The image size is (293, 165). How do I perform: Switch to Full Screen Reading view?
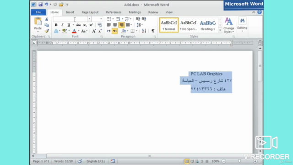(192, 161)
